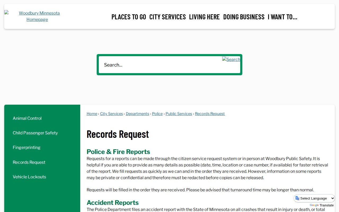Open the Vehicle Lockouts sidebar link
339x212 pixels.
click(x=29, y=177)
